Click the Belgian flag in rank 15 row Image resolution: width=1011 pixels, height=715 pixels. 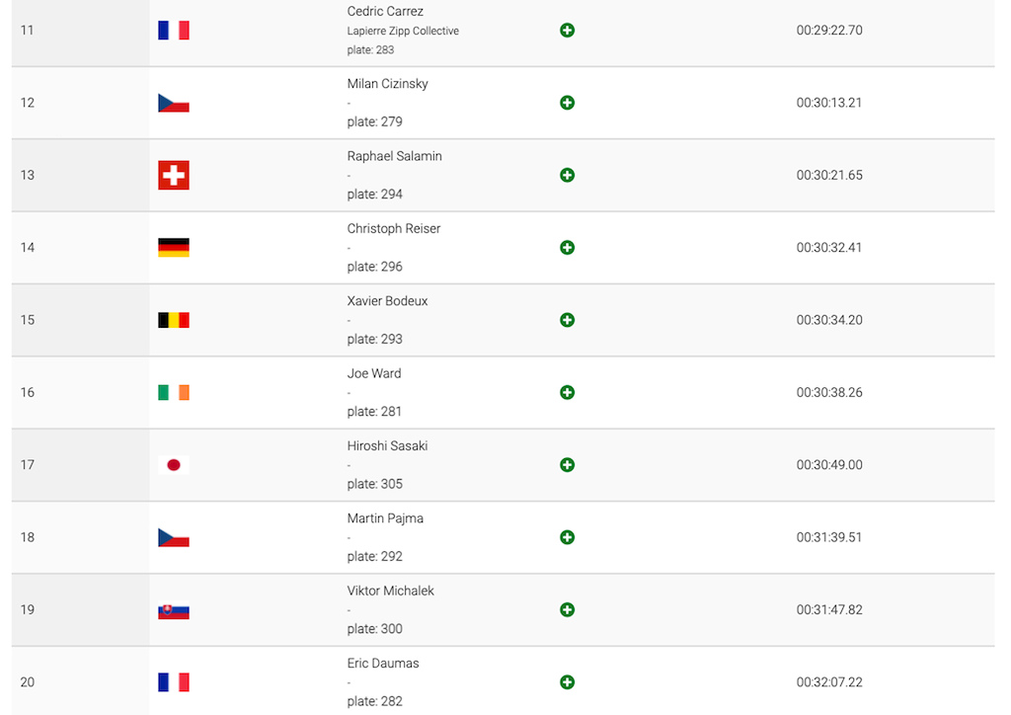[x=174, y=320]
